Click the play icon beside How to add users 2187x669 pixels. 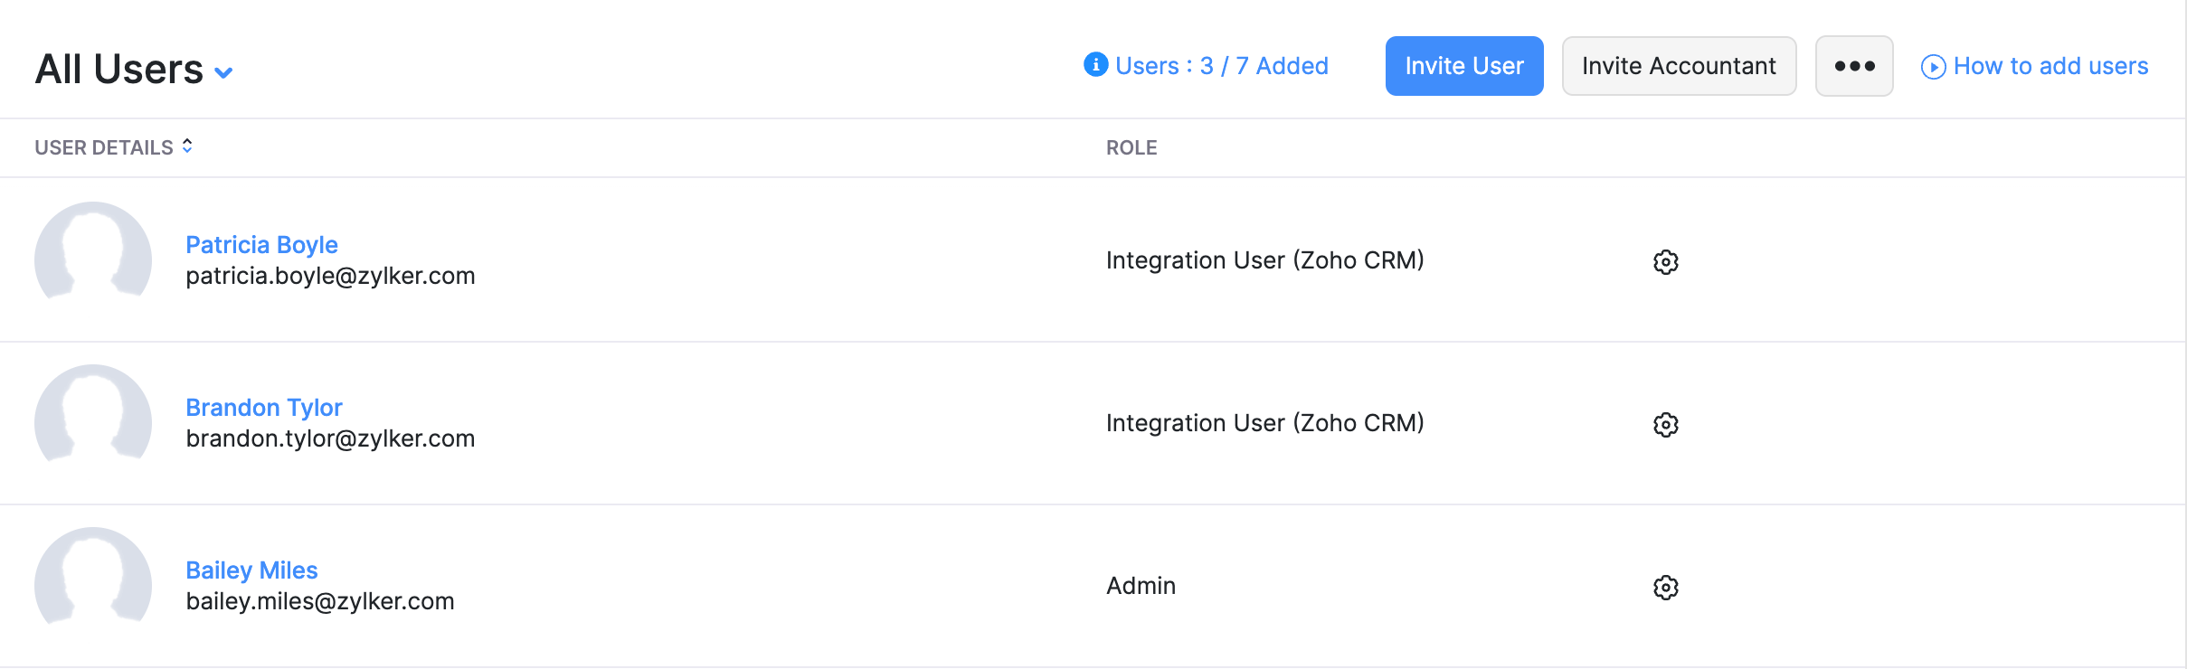[x=1933, y=67]
